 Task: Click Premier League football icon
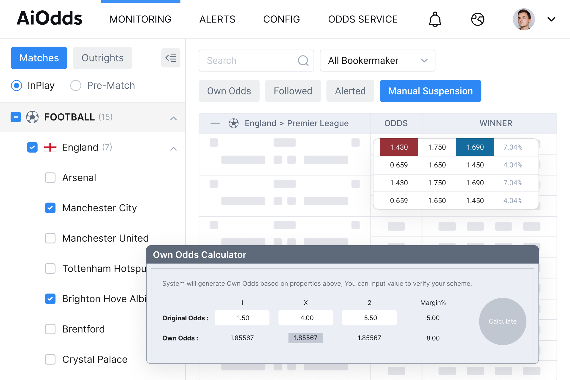click(234, 123)
